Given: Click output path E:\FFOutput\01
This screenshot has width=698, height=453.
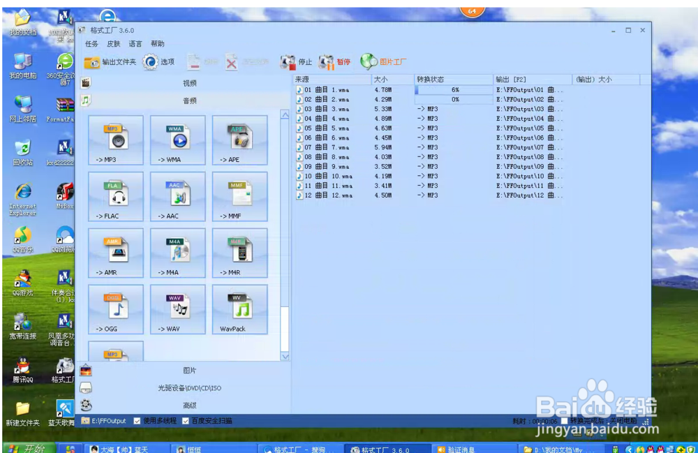Looking at the screenshot, I should point(529,90).
